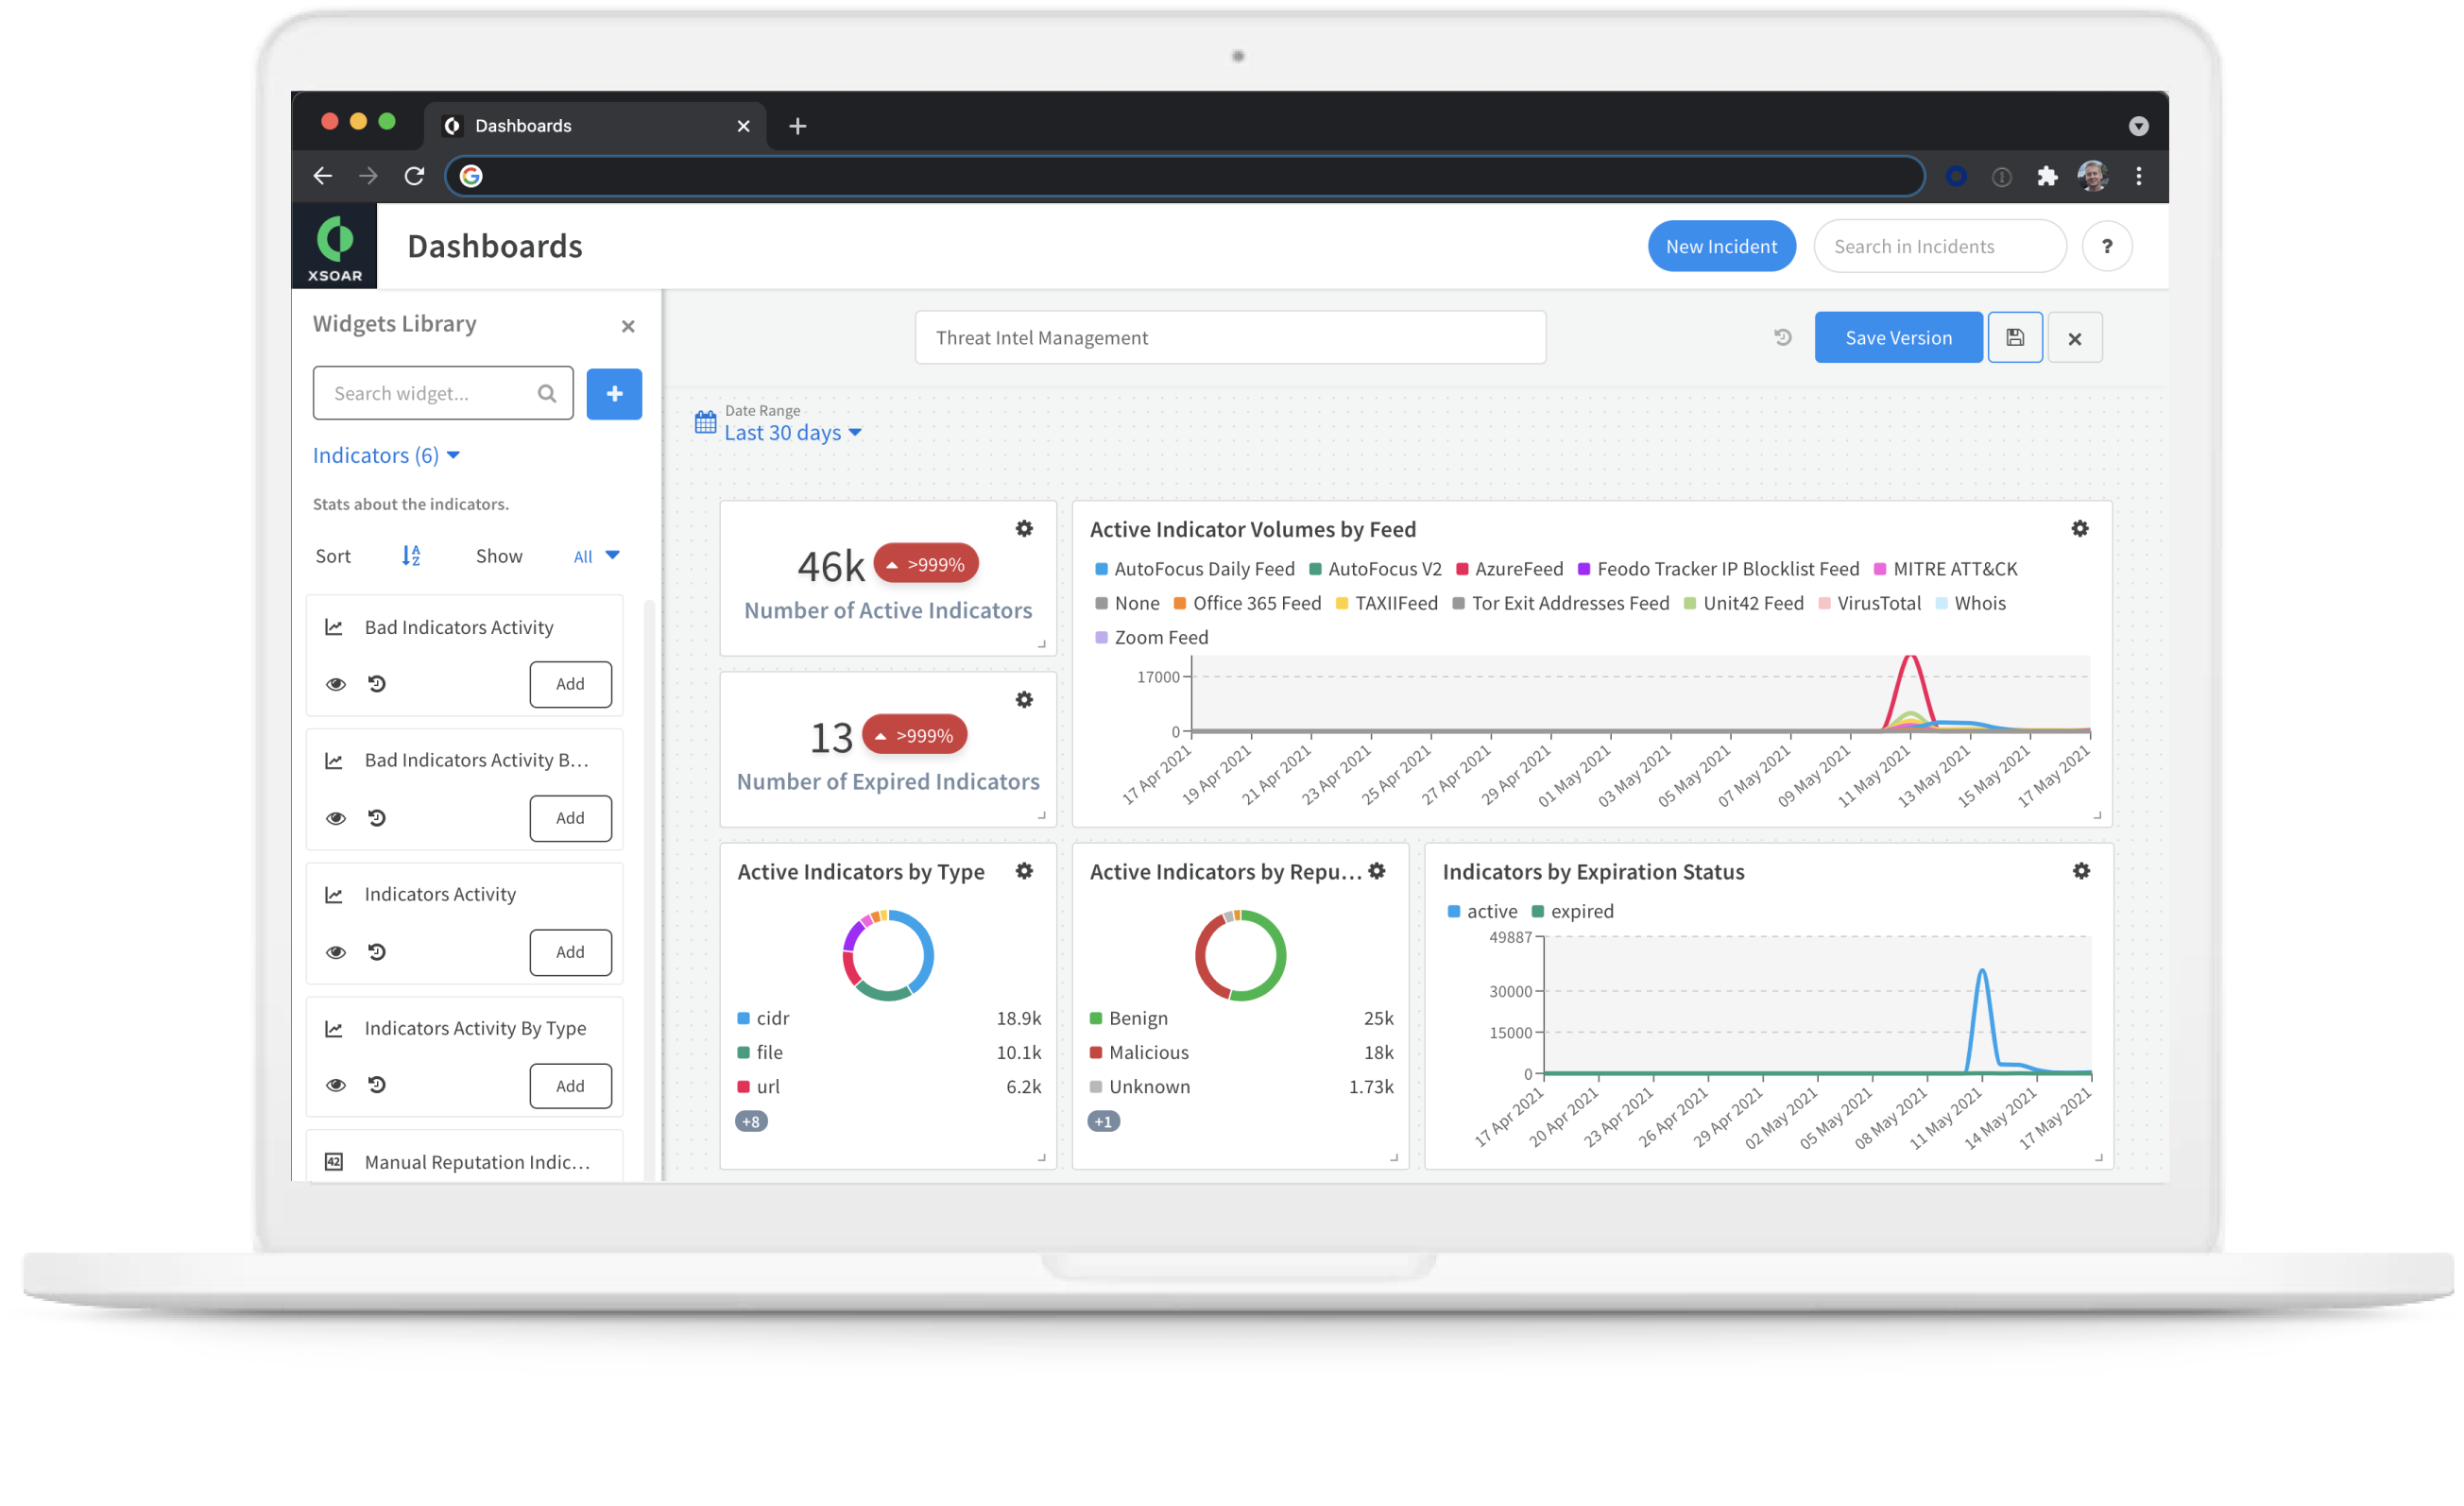Open the version history icon near Save Version
The height and width of the screenshot is (1506, 2464).
pyautogui.click(x=1783, y=337)
